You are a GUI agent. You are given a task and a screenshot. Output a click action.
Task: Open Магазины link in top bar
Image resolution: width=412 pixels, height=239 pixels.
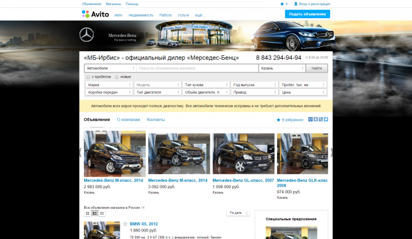point(113,4)
